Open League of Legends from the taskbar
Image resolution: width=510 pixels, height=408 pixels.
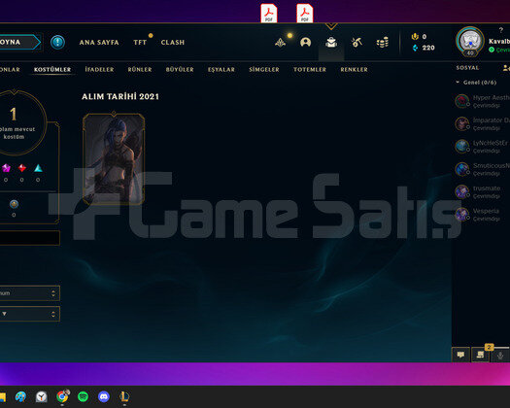(x=124, y=396)
